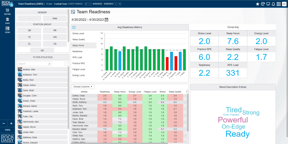The height and width of the screenshot is (144, 288).
Task: Select Sleep Quality metric
Action: (84, 40)
